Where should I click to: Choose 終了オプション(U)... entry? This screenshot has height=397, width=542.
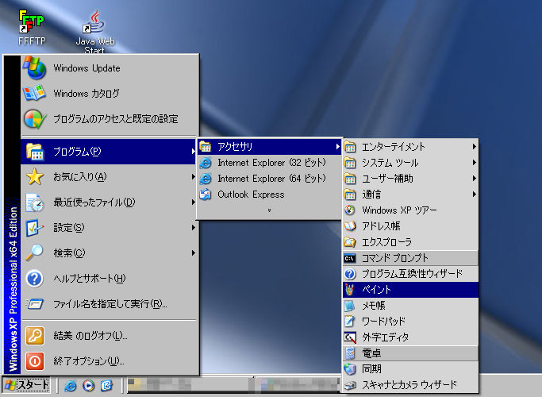tap(110, 361)
